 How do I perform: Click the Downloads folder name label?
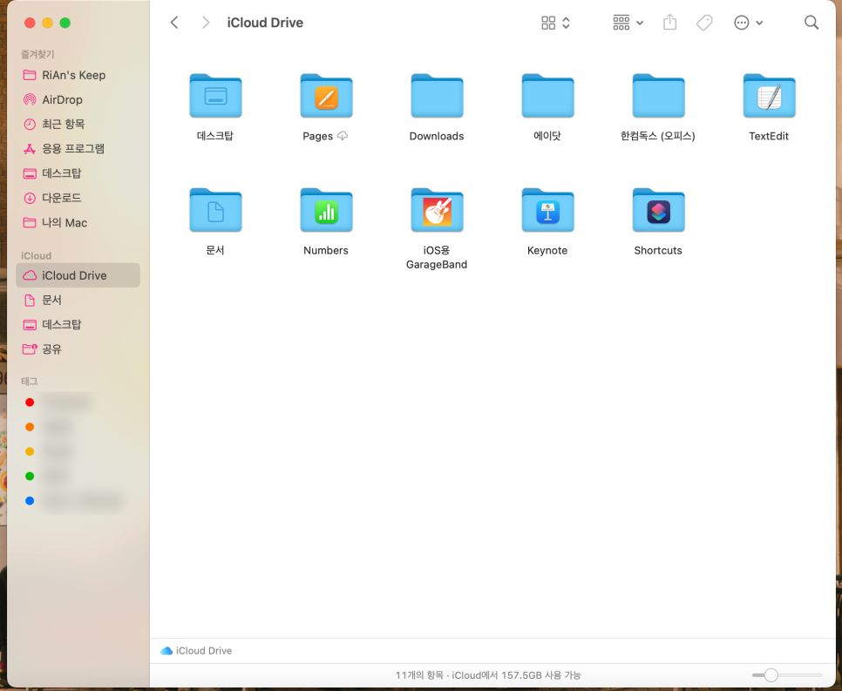pyautogui.click(x=437, y=137)
